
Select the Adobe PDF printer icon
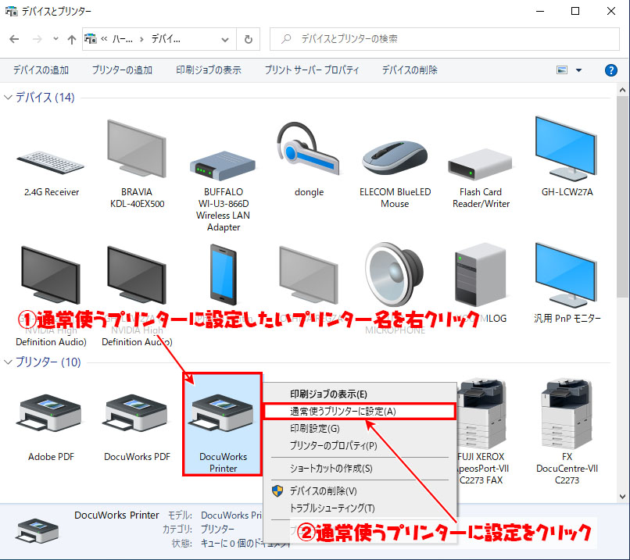click(49, 413)
